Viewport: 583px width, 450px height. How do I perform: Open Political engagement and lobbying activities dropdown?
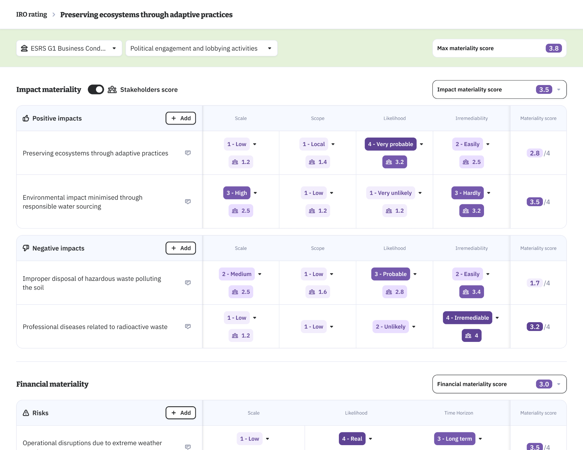point(201,48)
